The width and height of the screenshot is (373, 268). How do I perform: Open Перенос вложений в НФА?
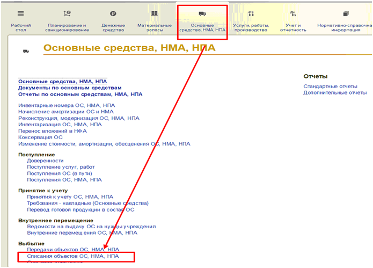pyautogui.click(x=53, y=131)
